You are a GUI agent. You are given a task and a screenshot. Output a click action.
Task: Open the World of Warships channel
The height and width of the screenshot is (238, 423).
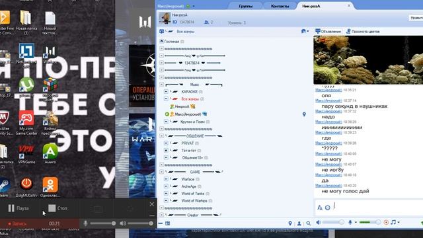[x=194, y=201]
